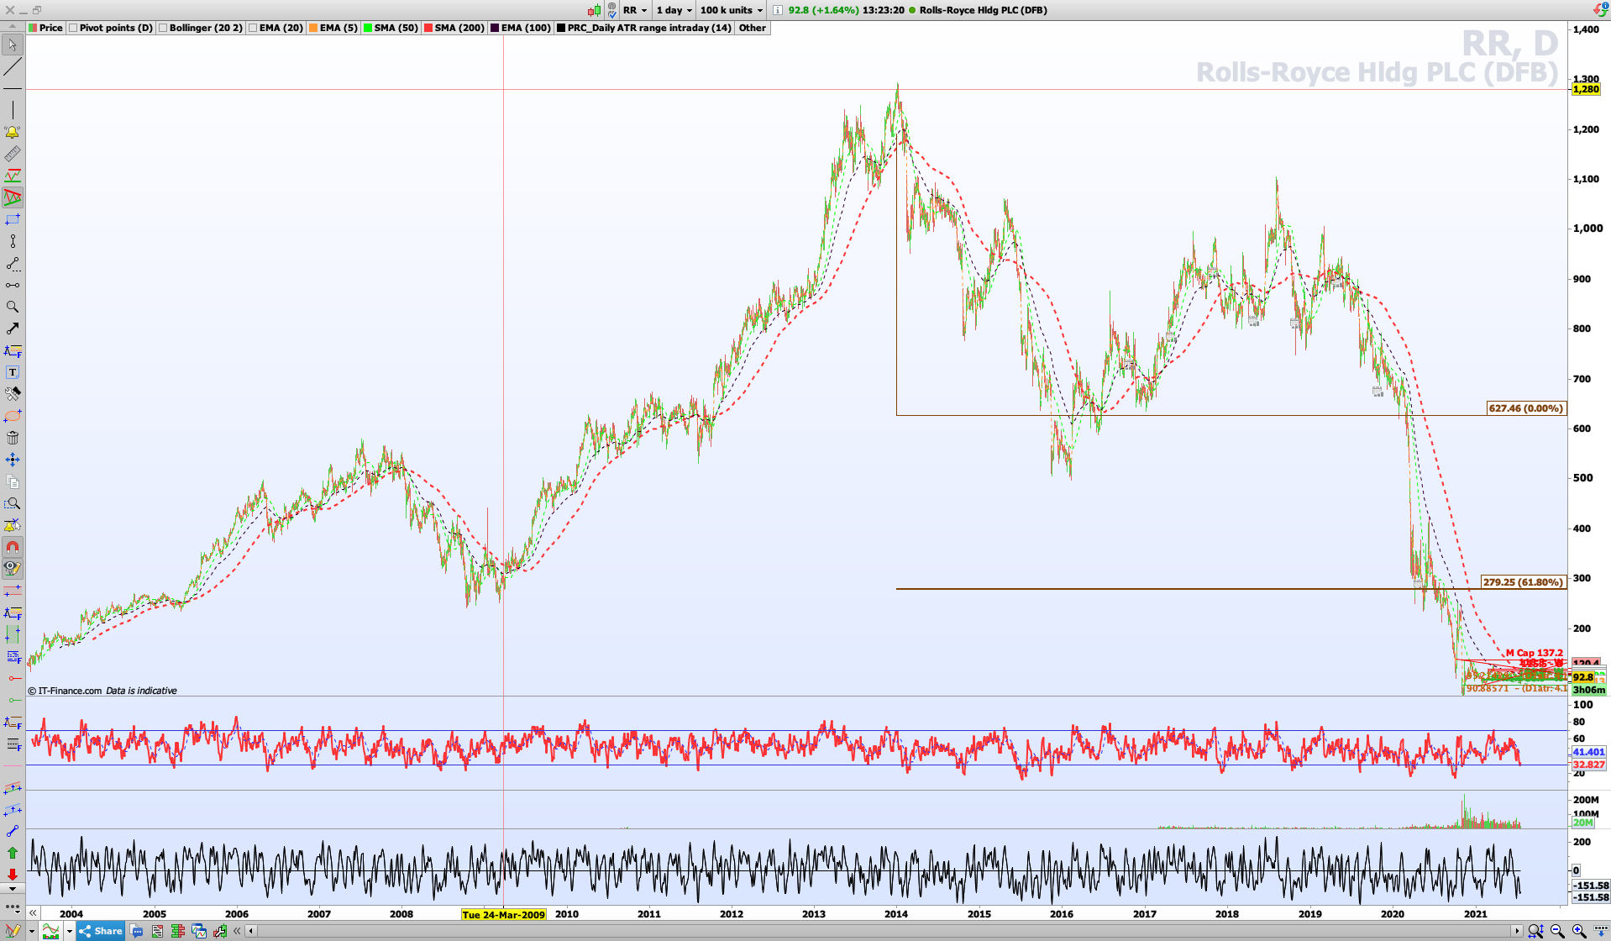1611x941 pixels.
Task: Click the Share button
Action: coord(101,931)
